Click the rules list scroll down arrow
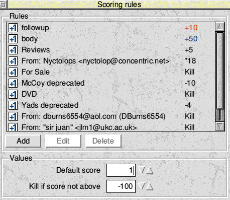This screenshot has width=230, height=200. (220, 126)
